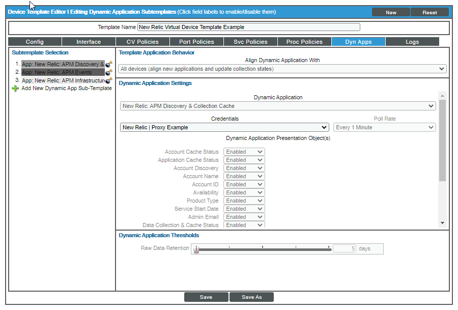Screen dimensions: 458x310
Task: Open Application Cache Status dropdown
Action: point(244,160)
